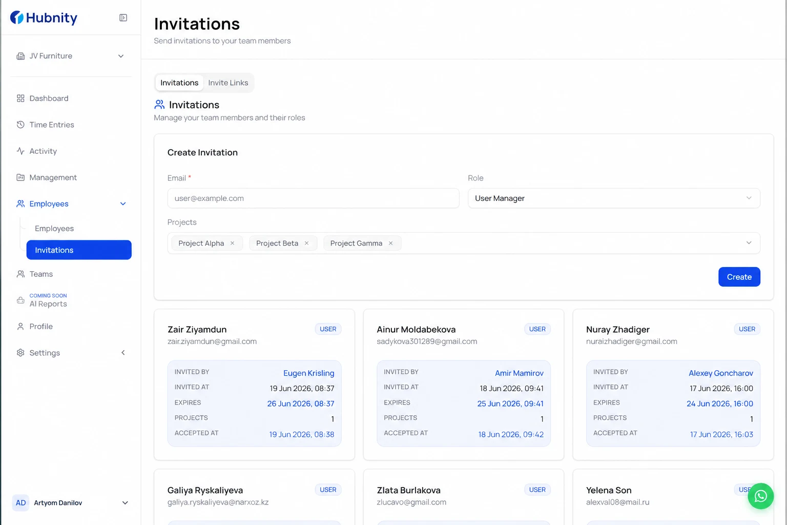Click the Project Beta chip label
This screenshot has width=787, height=525.
click(277, 243)
